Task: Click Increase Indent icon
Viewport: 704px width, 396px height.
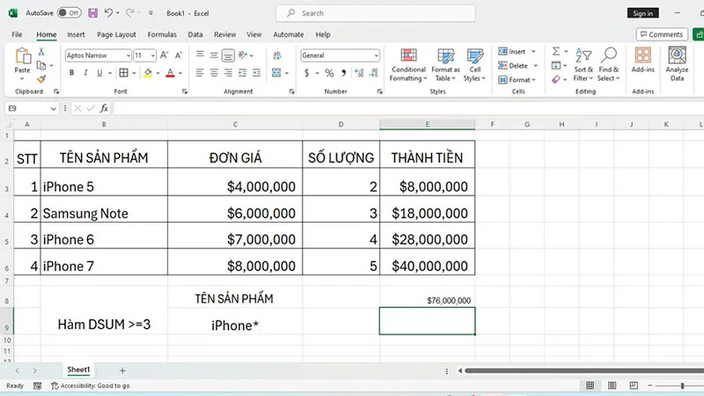Action: [x=256, y=73]
